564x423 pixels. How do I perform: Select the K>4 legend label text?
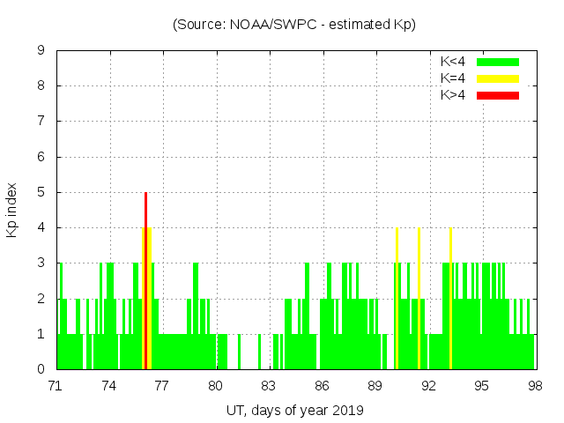point(452,95)
